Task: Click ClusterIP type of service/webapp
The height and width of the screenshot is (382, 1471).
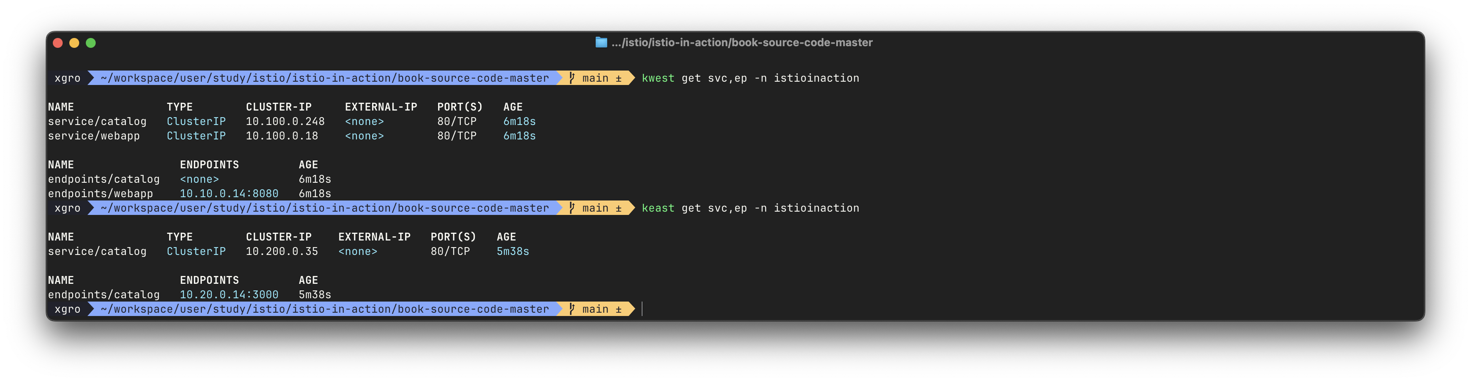Action: (196, 136)
